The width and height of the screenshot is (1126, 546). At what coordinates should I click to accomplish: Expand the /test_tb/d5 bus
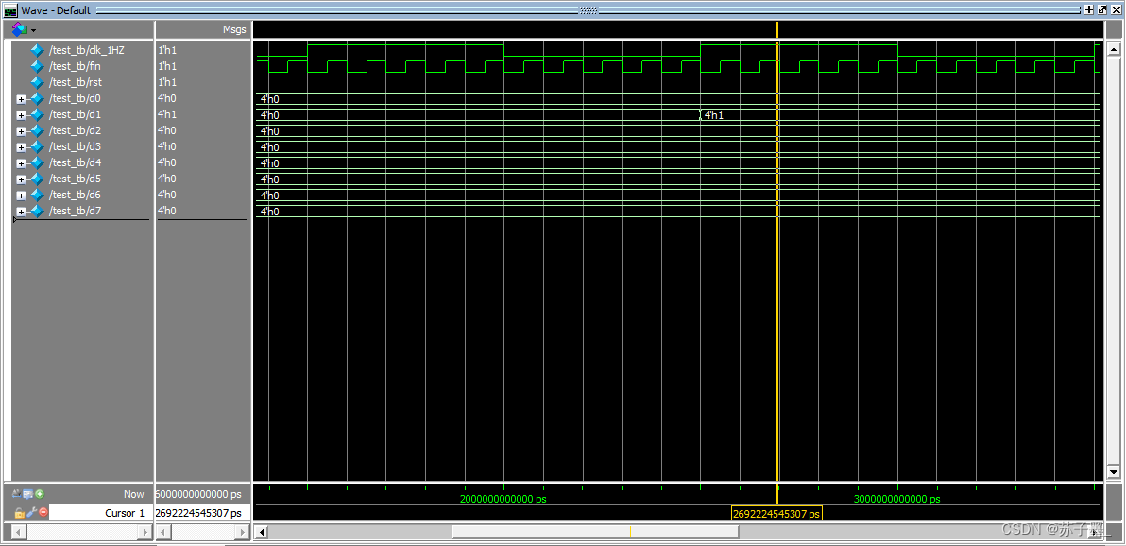pyautogui.click(x=21, y=179)
